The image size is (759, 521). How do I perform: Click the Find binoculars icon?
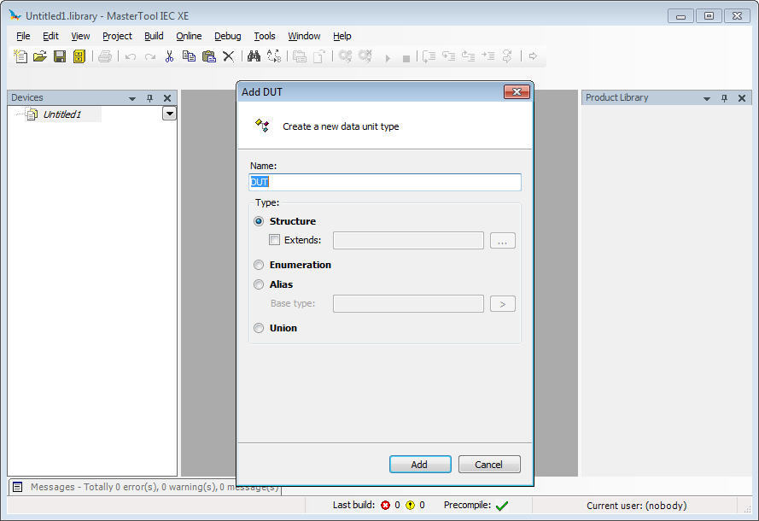coord(254,56)
